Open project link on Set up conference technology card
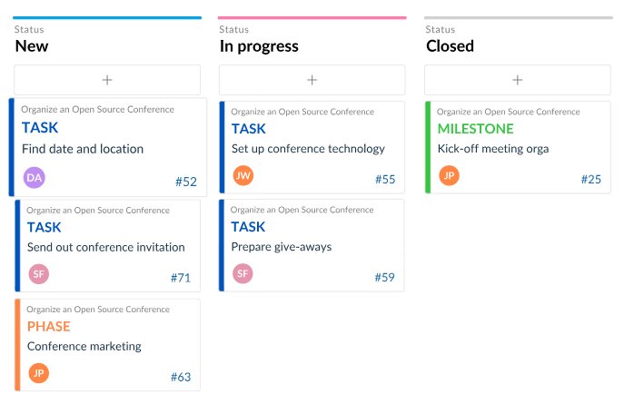This screenshot has width=624, height=414. click(302, 112)
